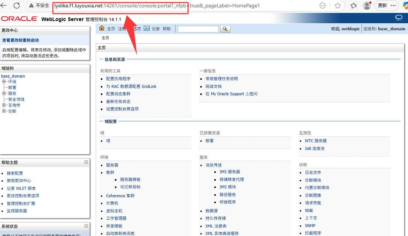Select 部署 in domain tree
The width and height of the screenshot is (408, 236).
12,87
